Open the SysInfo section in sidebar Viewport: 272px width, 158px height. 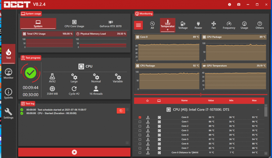pos(8,93)
